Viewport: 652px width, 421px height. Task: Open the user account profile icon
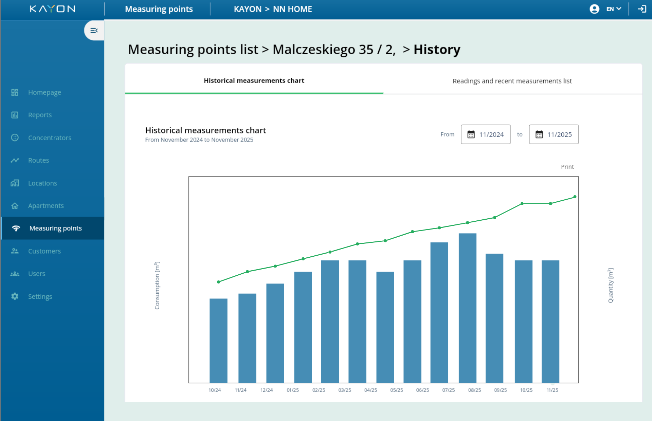(x=594, y=9)
